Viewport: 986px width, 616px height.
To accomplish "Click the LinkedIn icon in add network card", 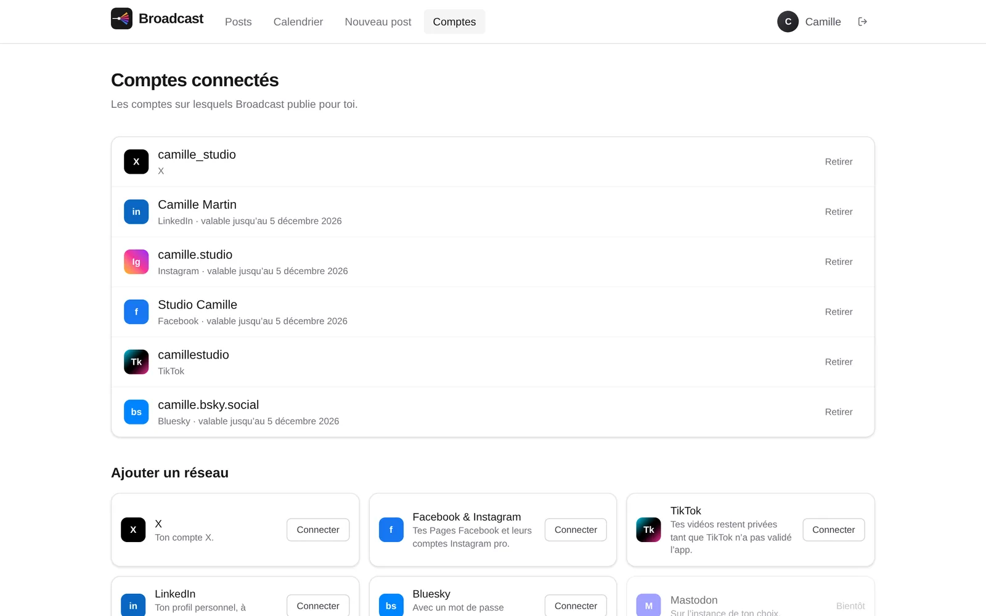I will 133,605.
